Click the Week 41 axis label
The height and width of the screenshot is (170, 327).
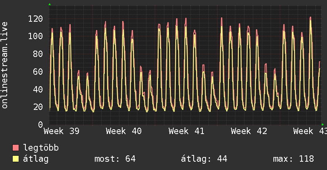[x=186, y=131]
